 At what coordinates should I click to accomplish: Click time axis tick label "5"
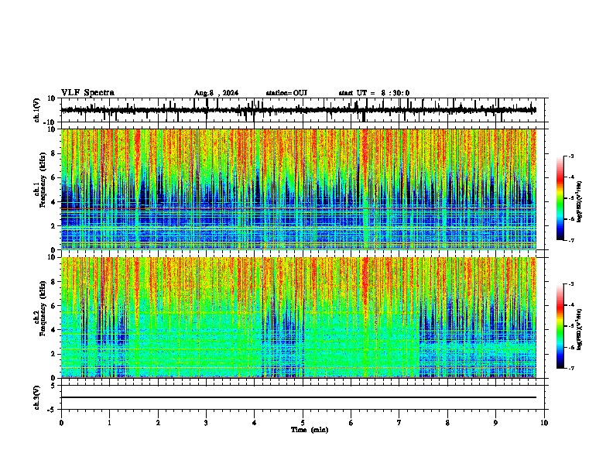pos(303,423)
